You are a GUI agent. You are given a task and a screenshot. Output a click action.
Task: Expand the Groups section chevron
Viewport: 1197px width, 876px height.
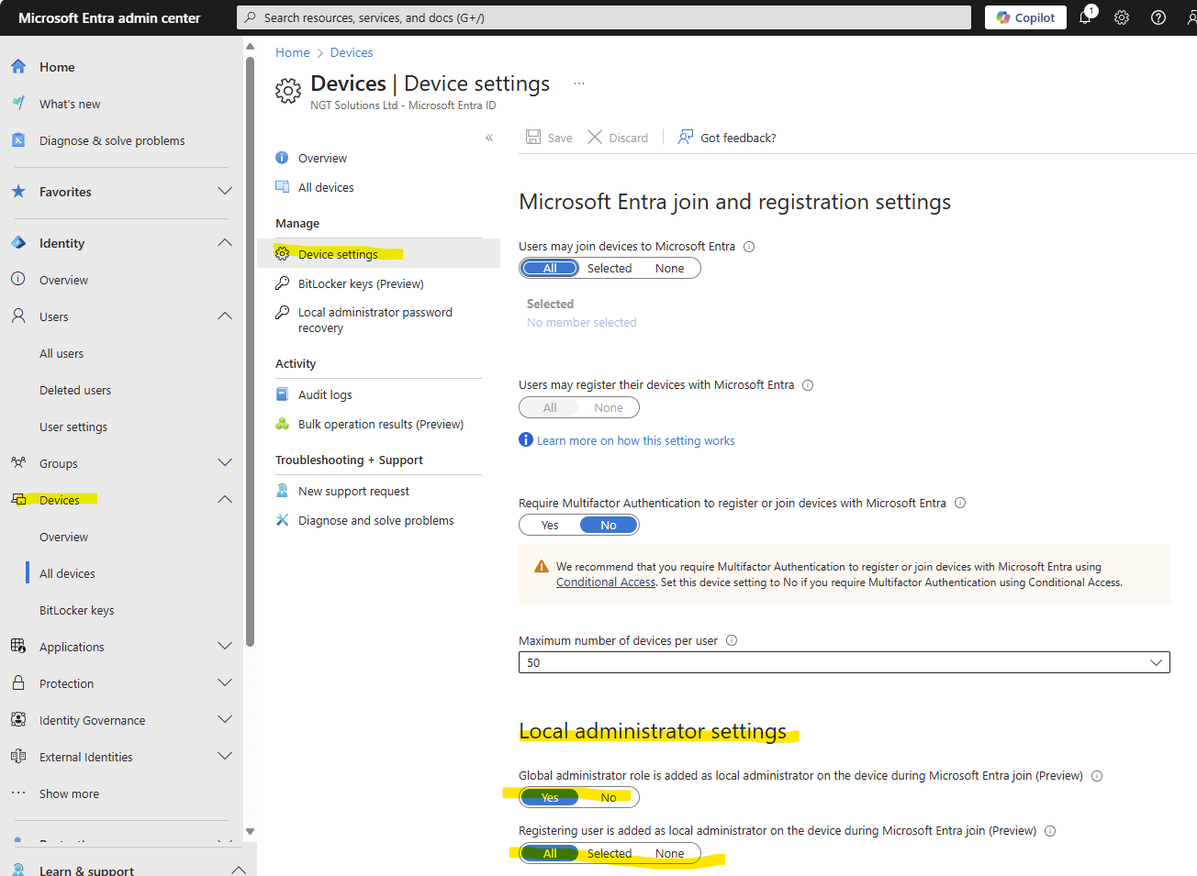tap(225, 462)
